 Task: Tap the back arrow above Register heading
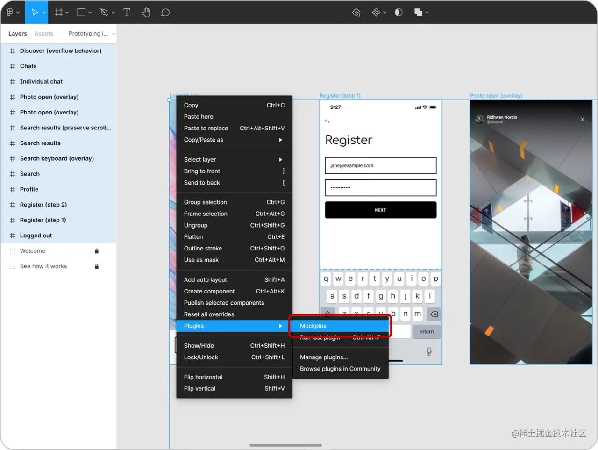pos(327,121)
